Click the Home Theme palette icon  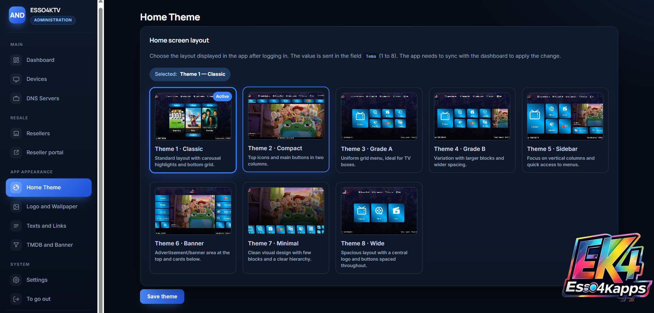[x=16, y=188]
